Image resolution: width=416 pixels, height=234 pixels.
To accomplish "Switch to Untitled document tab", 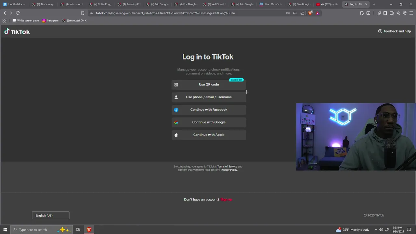I will point(15,4).
